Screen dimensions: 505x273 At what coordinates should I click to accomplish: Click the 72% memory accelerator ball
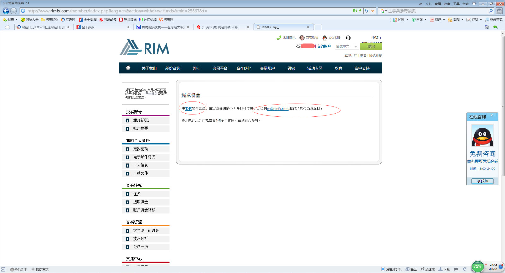tap(478, 267)
